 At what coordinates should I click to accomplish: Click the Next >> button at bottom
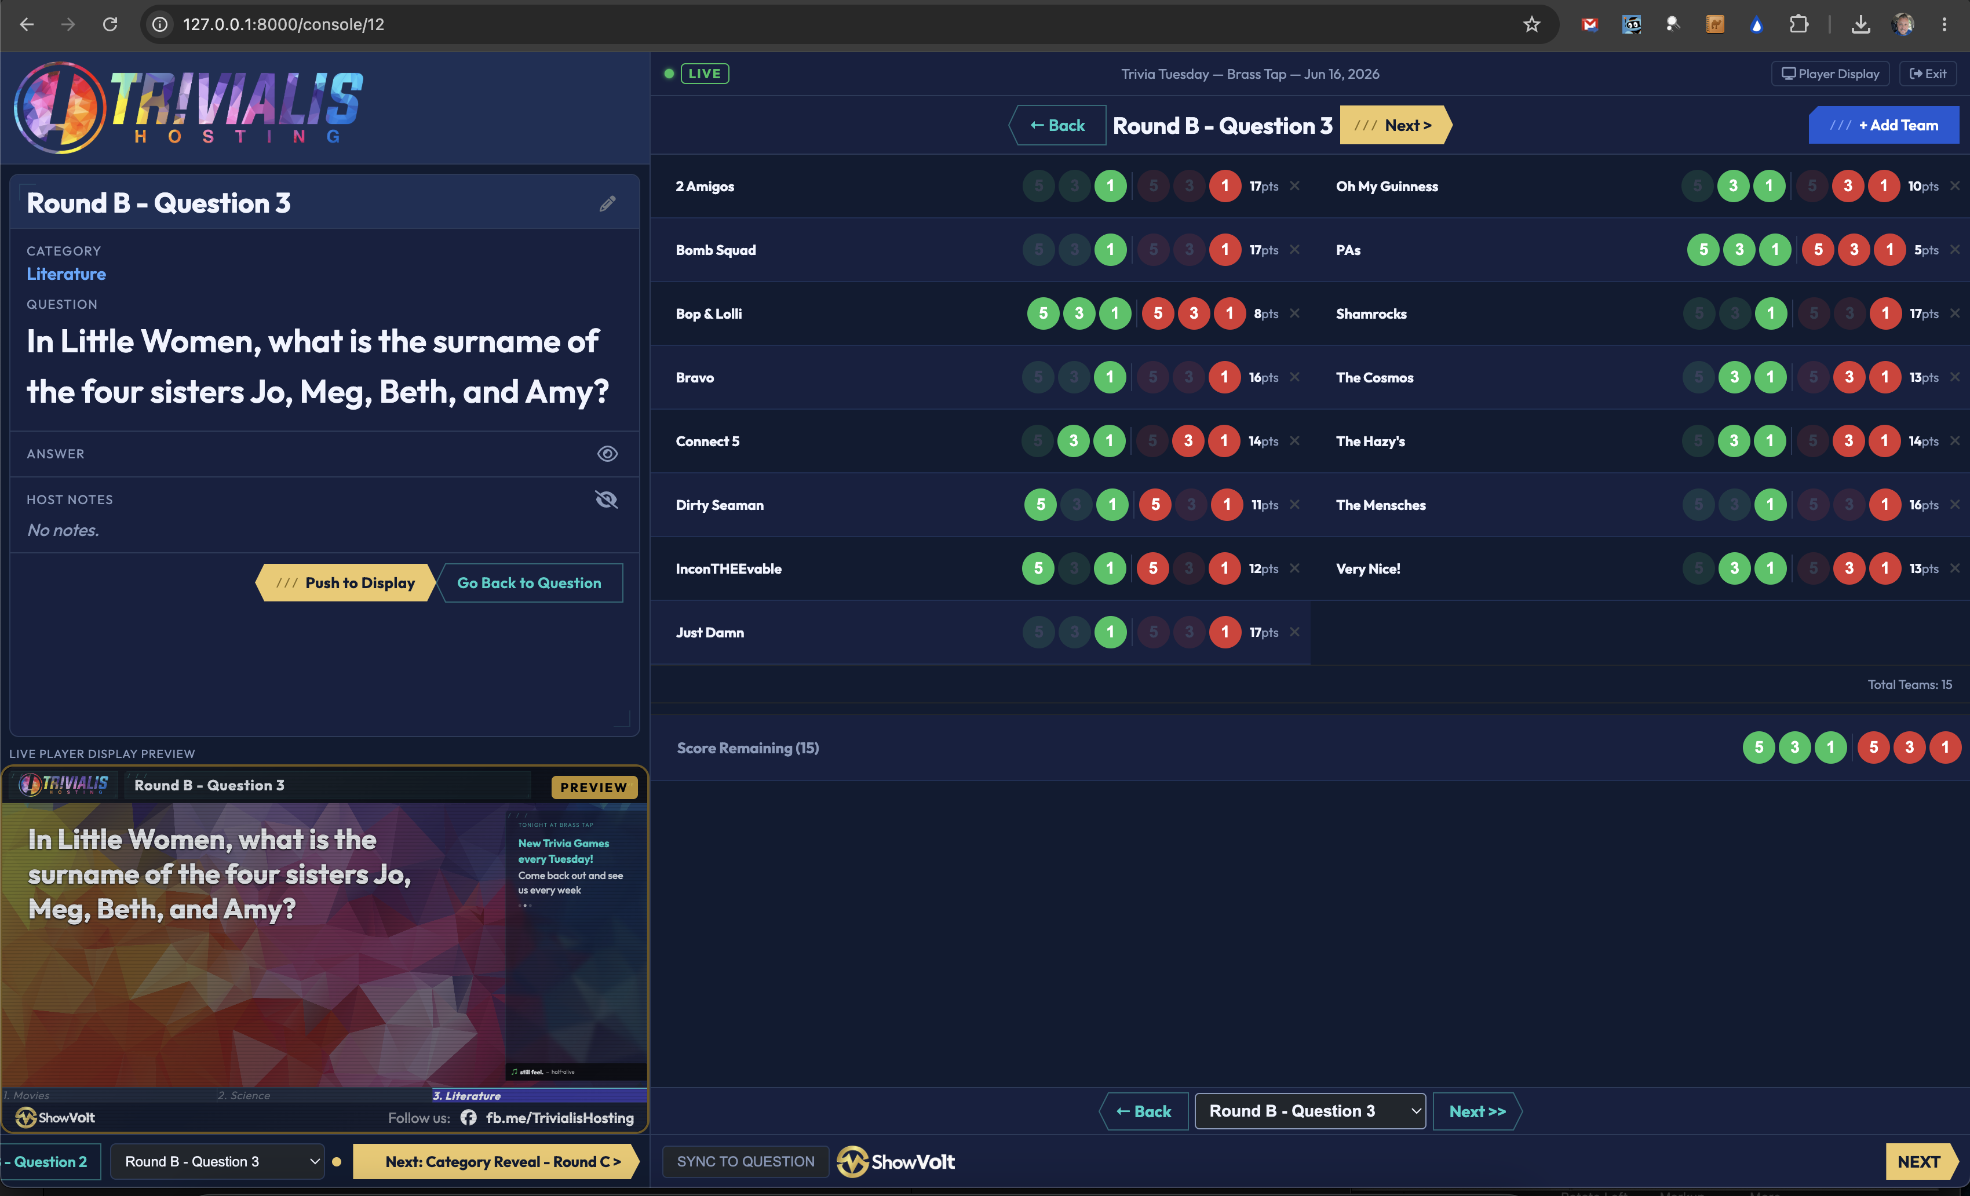click(x=1478, y=1111)
